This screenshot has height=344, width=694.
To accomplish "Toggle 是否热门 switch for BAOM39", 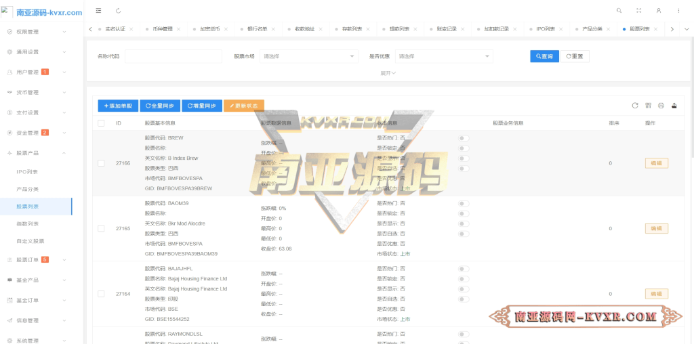I will [x=464, y=204].
